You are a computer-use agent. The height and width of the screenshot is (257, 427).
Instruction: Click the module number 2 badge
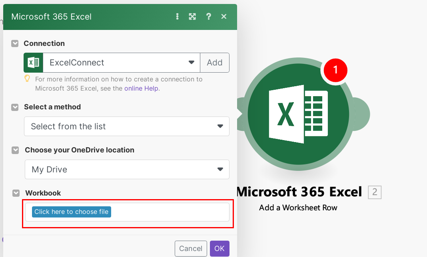click(375, 192)
